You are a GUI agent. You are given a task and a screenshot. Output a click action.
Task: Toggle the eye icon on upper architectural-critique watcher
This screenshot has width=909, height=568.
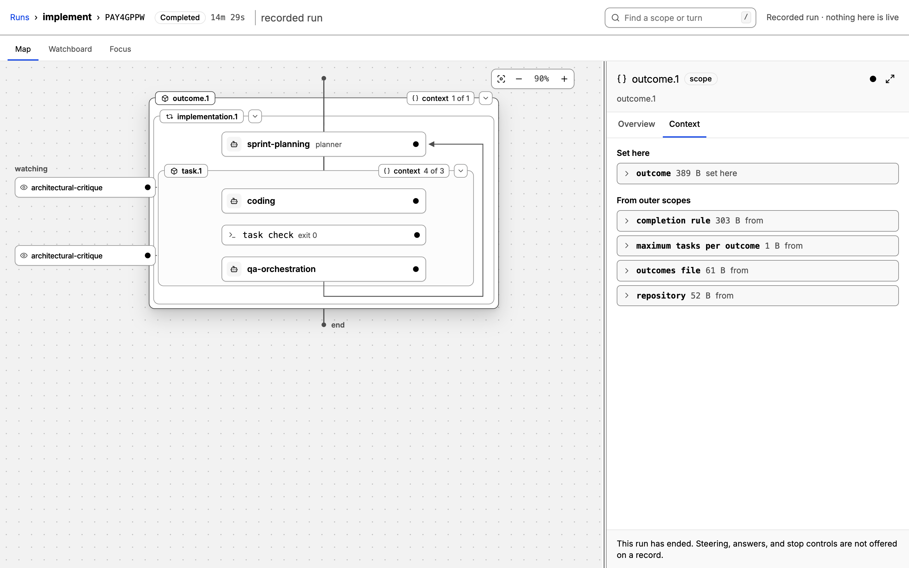pos(24,187)
